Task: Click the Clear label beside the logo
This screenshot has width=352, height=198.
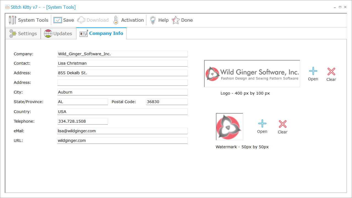Action: click(x=331, y=79)
